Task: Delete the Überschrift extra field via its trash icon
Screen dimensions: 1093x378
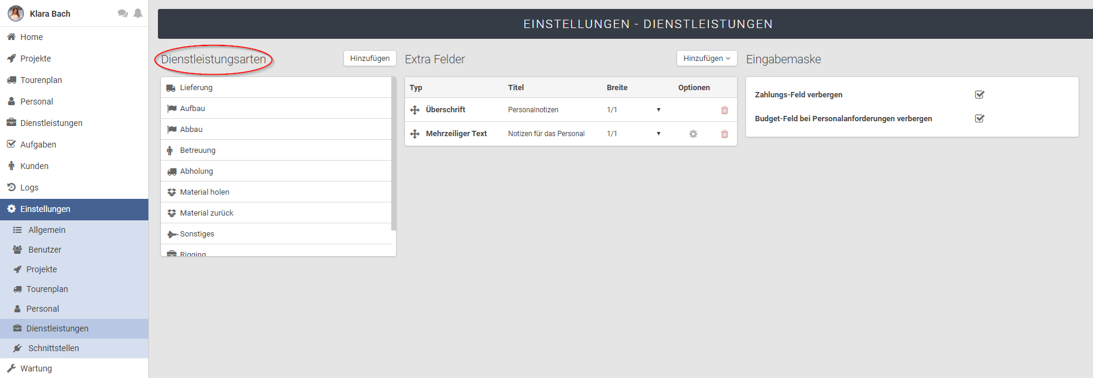Action: (724, 110)
